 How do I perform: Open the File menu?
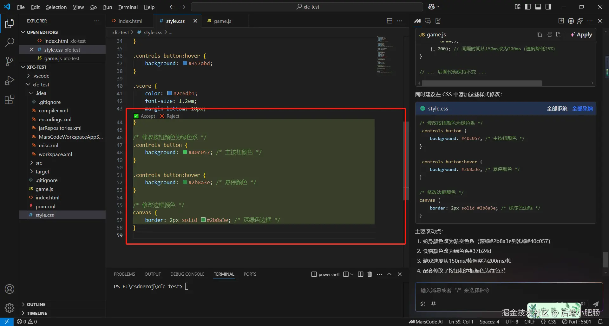[21, 7]
